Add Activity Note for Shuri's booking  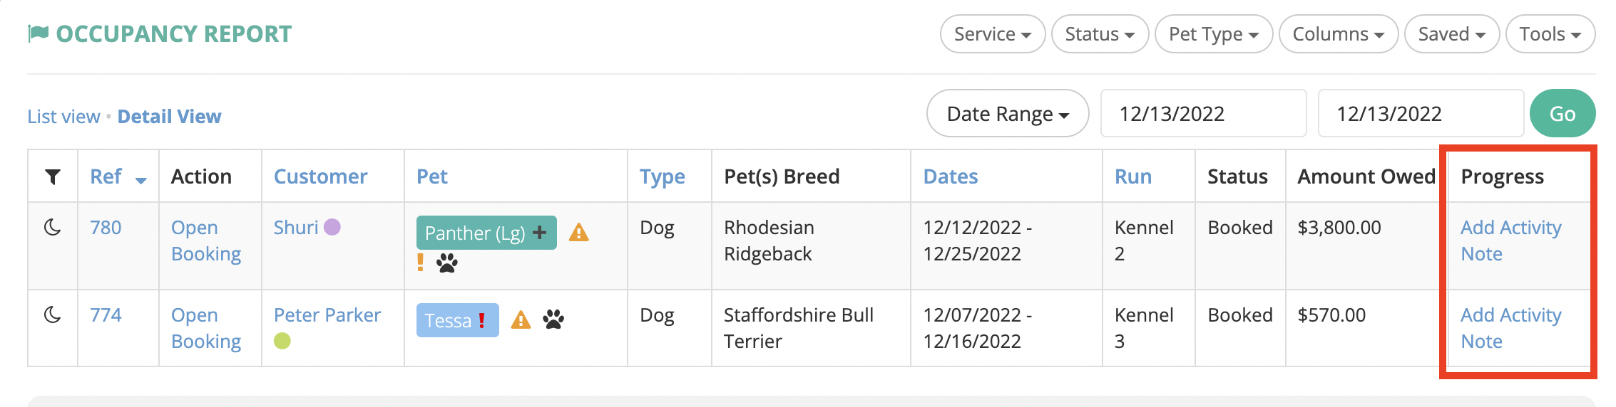pos(1511,240)
